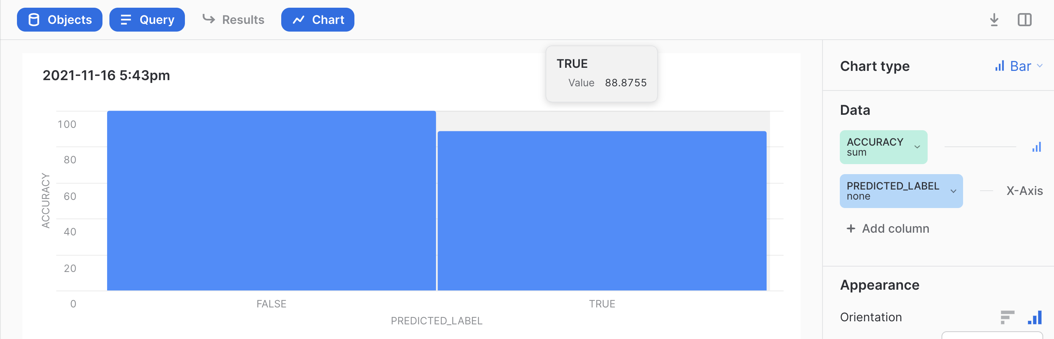Image resolution: width=1054 pixels, height=339 pixels.
Task: Click the bar chart icon beside ACCURACY
Action: (1036, 147)
